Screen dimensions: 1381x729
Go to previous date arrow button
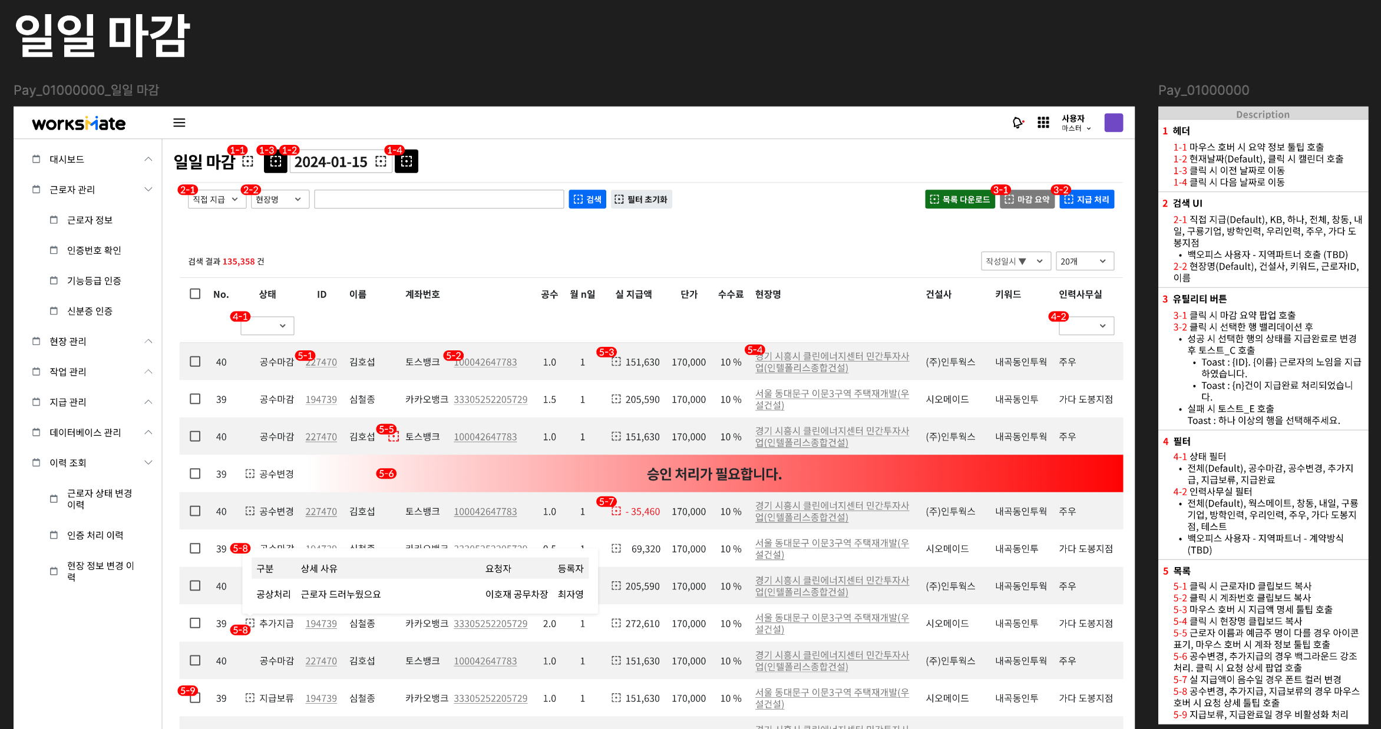pyautogui.click(x=275, y=161)
